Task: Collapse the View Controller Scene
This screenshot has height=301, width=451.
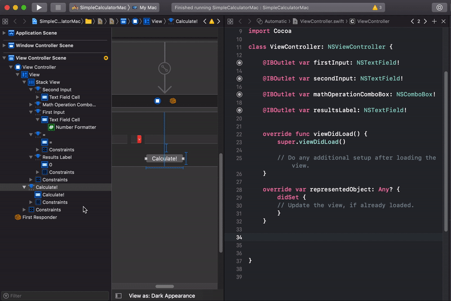Action: 4,58
